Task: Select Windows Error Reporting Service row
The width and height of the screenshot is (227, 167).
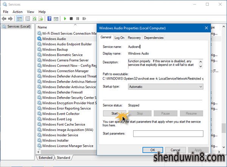Action: pos(67,108)
